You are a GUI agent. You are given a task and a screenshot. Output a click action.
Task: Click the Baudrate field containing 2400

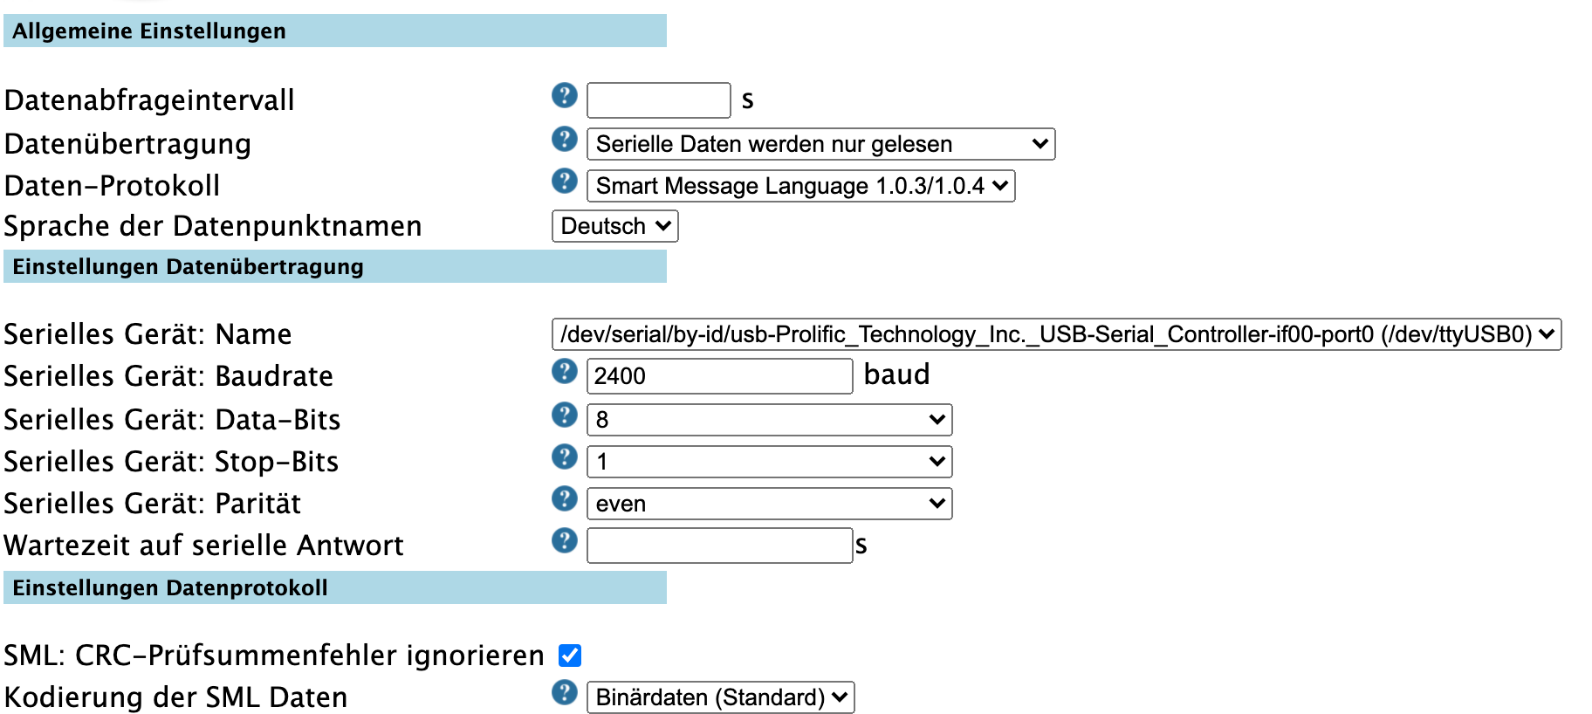click(x=719, y=376)
